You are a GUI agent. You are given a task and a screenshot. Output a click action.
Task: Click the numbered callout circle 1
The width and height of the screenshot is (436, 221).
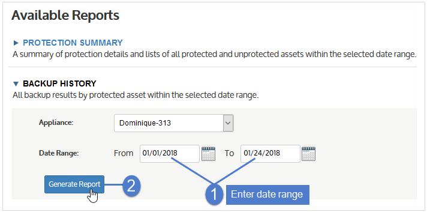(214, 195)
